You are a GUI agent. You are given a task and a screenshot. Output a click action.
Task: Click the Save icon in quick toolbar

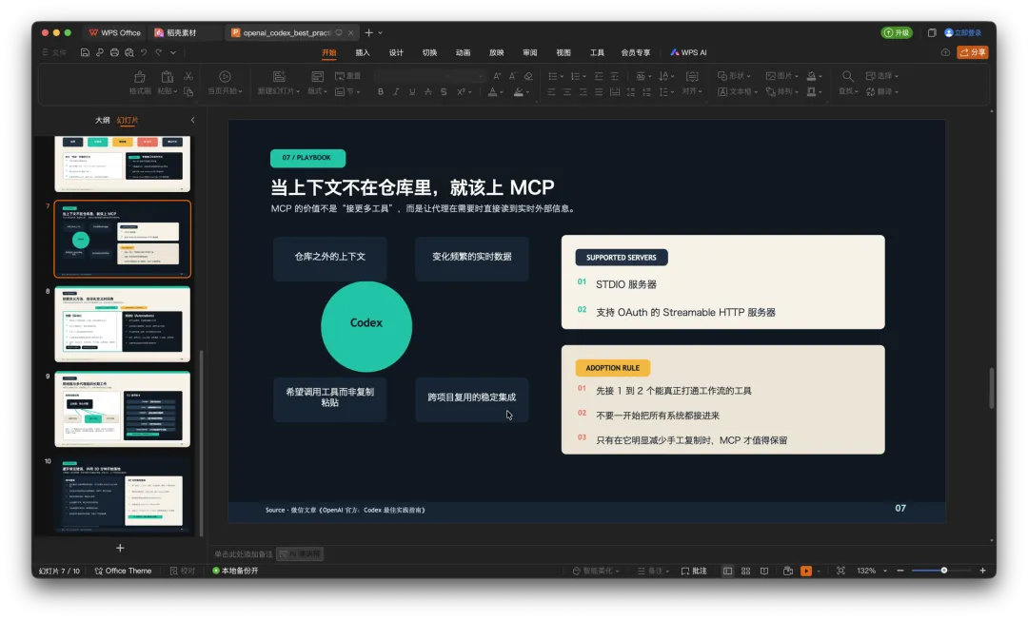click(86, 52)
